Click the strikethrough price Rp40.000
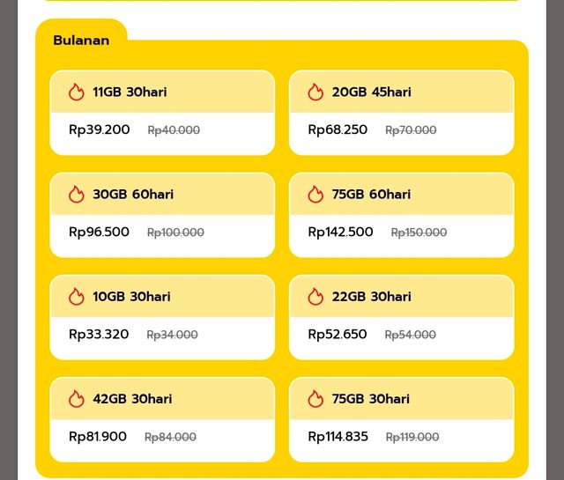This screenshot has width=564, height=480. tap(174, 130)
